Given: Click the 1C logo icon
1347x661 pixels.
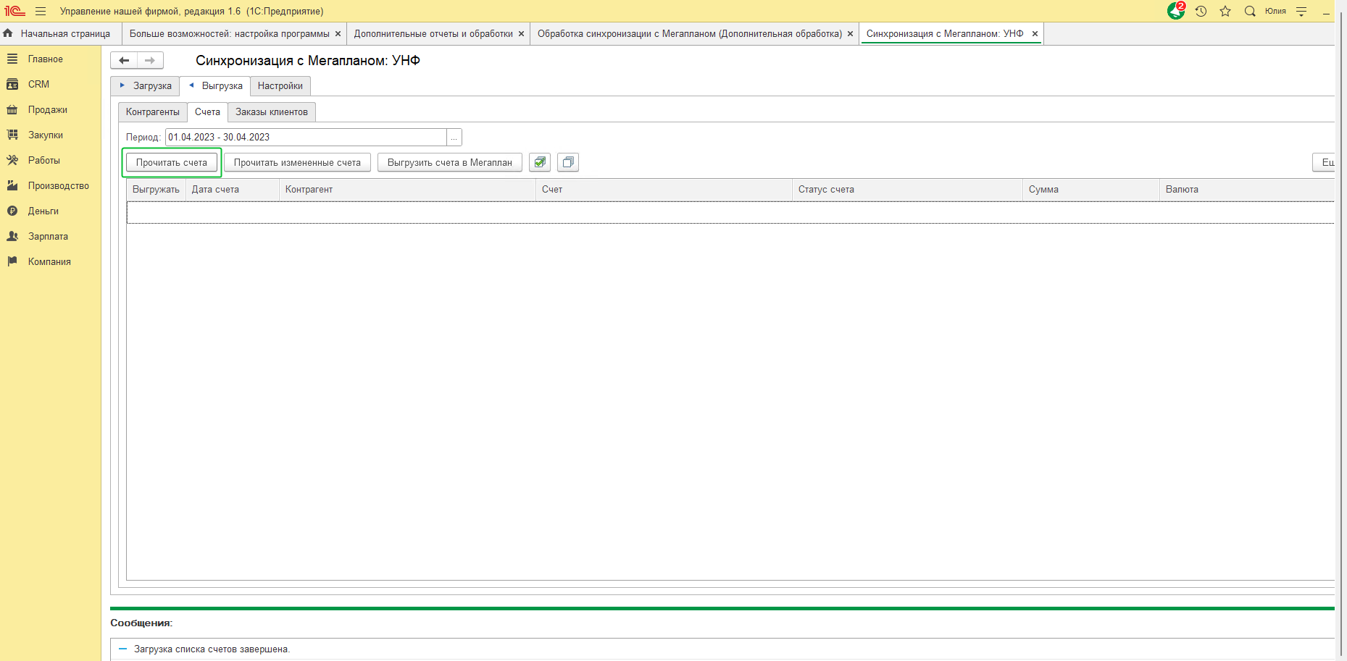Looking at the screenshot, I should 14,11.
